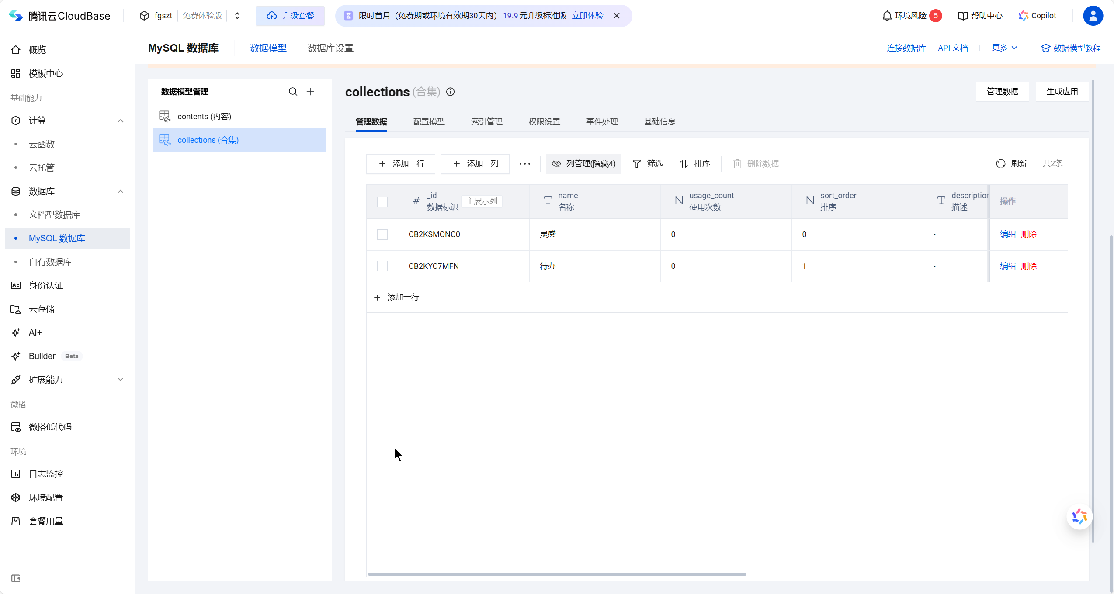Viewport: 1114px width, 594px height.
Task: Expand the 扩展能力 sidebar section
Action: (x=121, y=380)
